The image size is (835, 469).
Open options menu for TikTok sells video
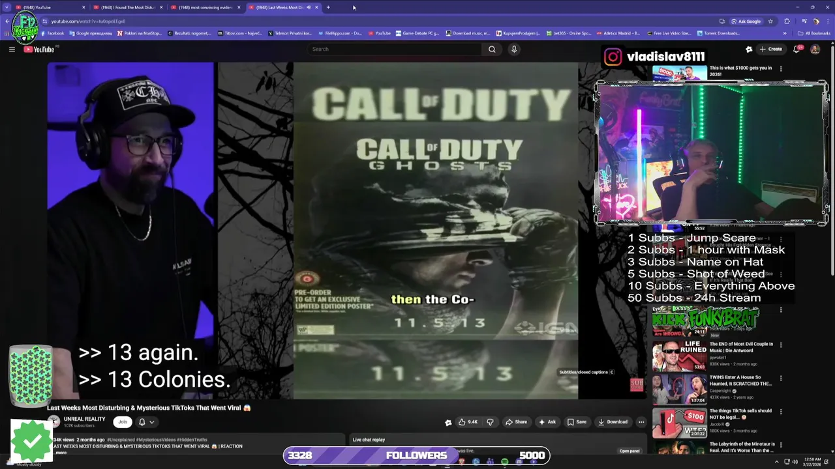pyautogui.click(x=781, y=412)
